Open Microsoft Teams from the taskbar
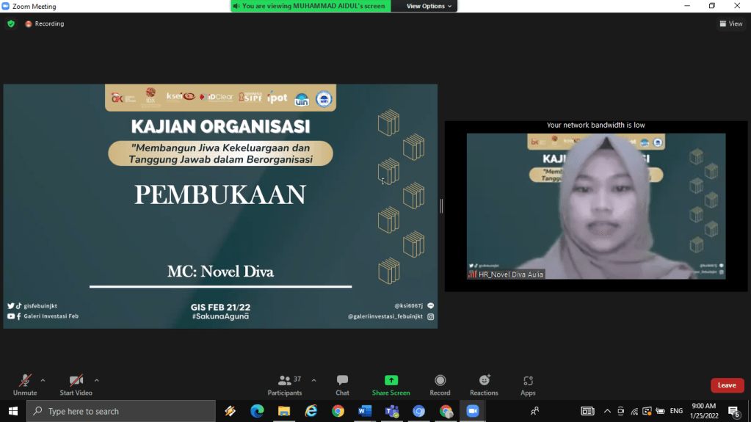The height and width of the screenshot is (422, 751). 392,411
